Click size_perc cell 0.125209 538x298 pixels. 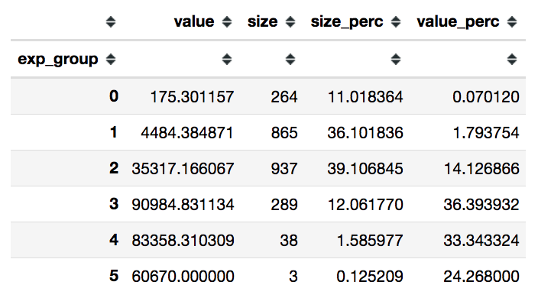point(370,277)
